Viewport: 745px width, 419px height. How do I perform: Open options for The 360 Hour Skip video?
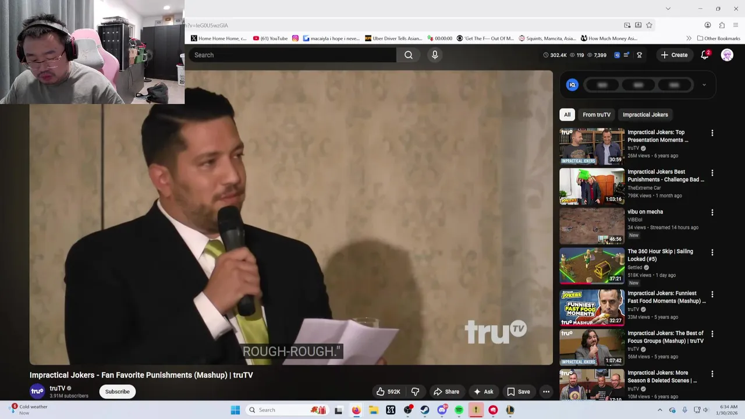click(x=712, y=253)
